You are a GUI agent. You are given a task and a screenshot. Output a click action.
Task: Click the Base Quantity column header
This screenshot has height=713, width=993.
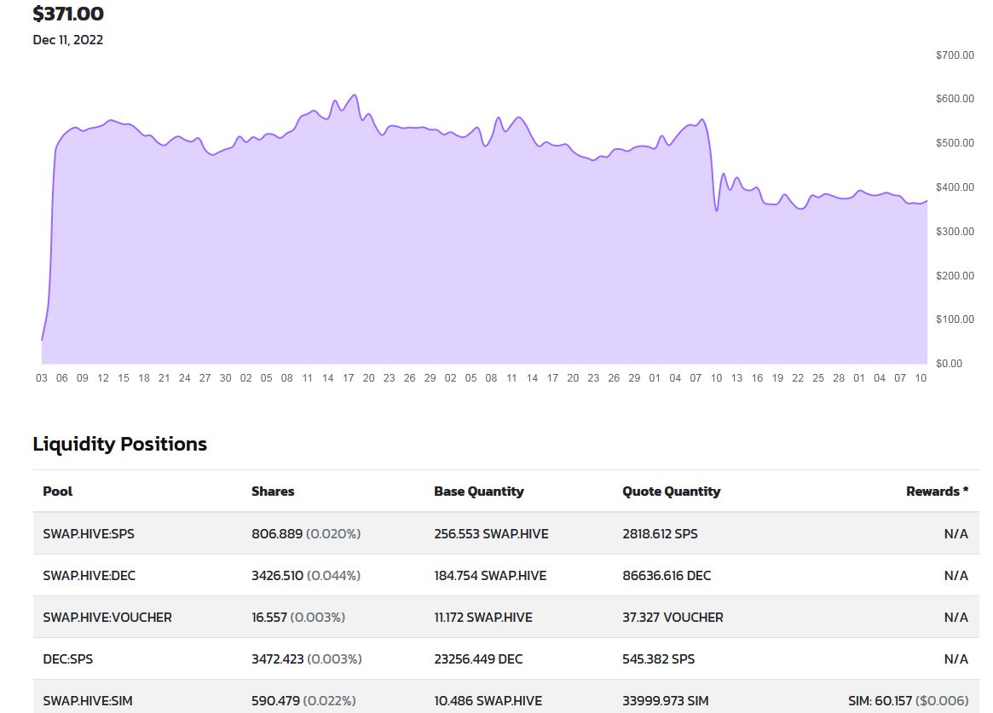point(479,492)
